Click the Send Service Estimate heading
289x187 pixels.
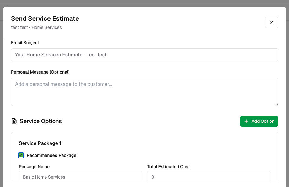(45, 18)
